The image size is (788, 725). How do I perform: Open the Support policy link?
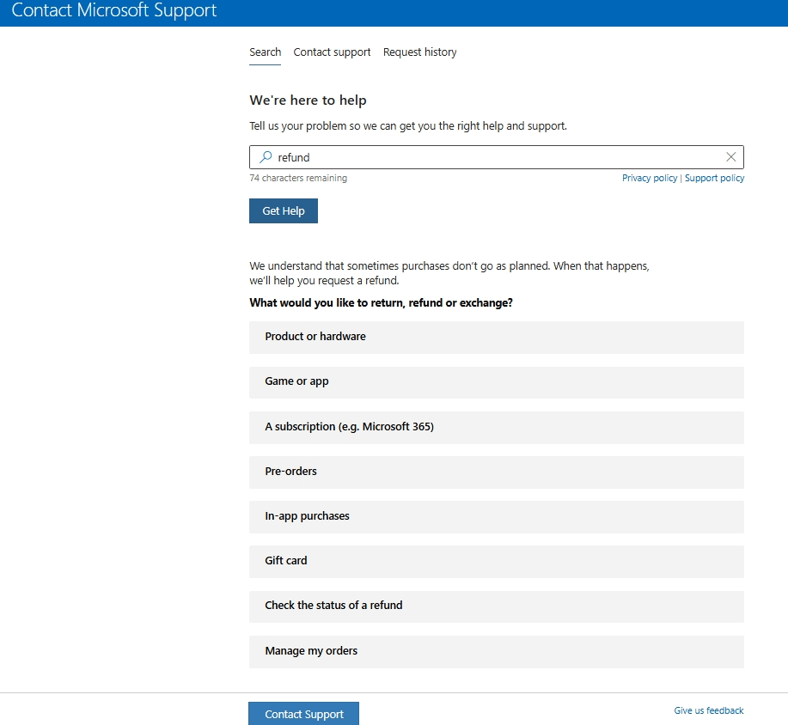(x=714, y=178)
